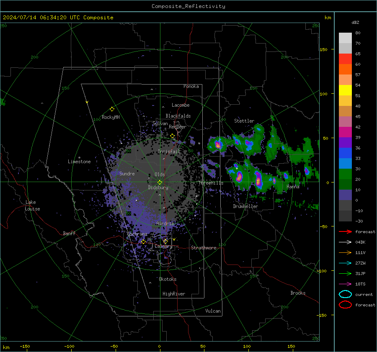Click the Airdrie label
Viewport: 377px width, 352px height.
click(x=165, y=224)
